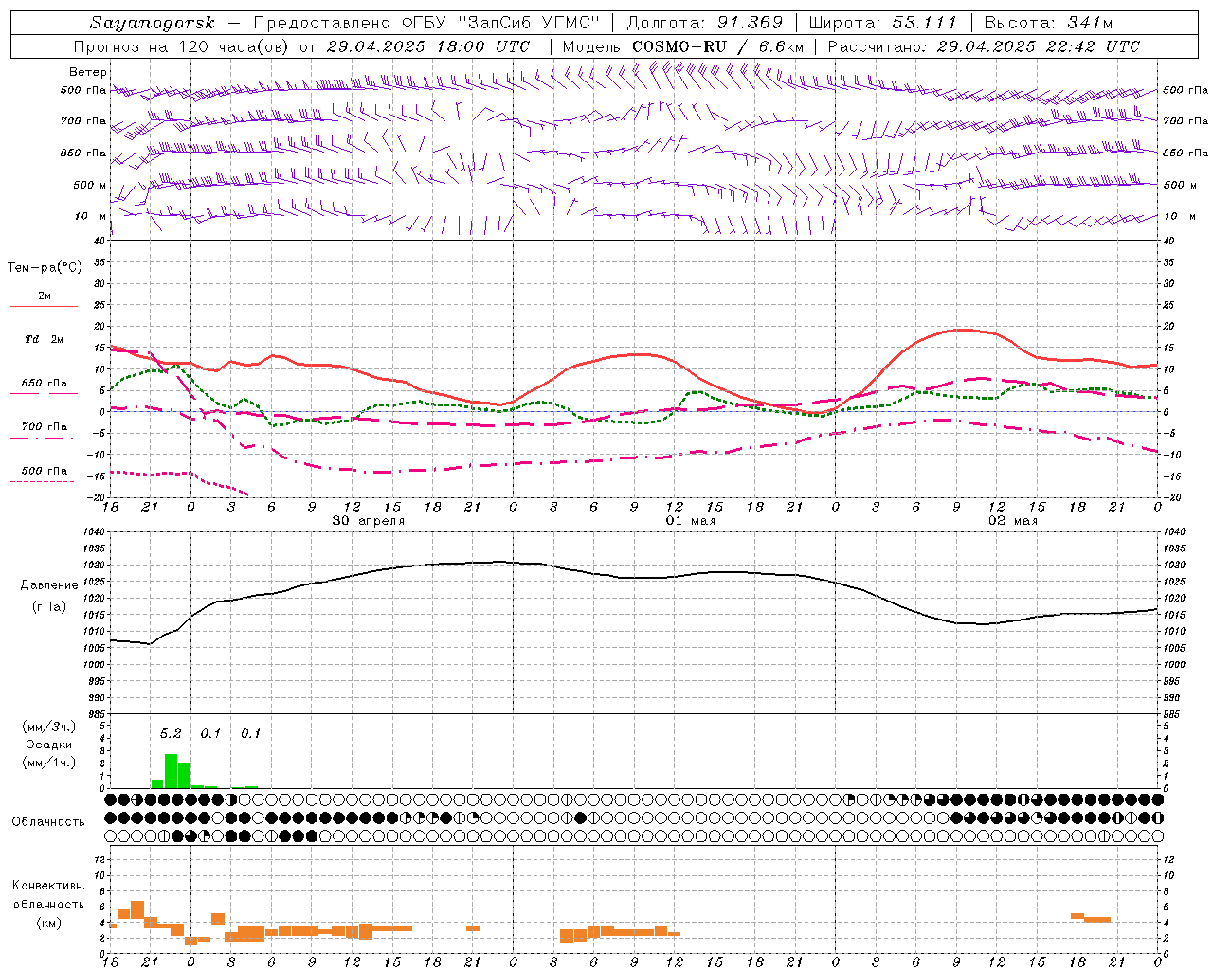
Task: Click the left 850 гПа wind level label
Action: tap(83, 153)
